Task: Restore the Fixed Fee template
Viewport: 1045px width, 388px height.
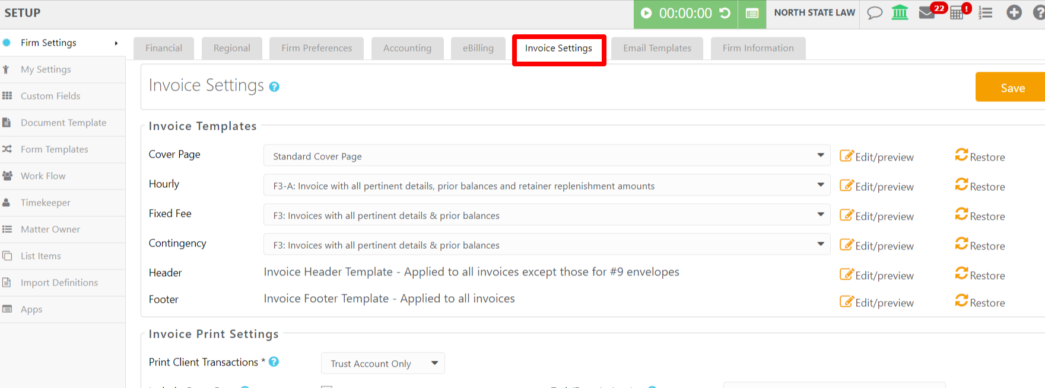Action: pos(980,215)
